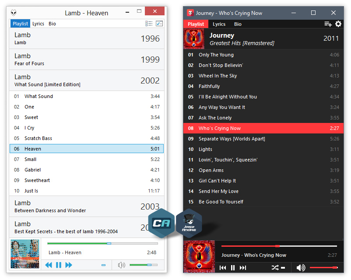Play track 06 Any Way You Want It

263,108
